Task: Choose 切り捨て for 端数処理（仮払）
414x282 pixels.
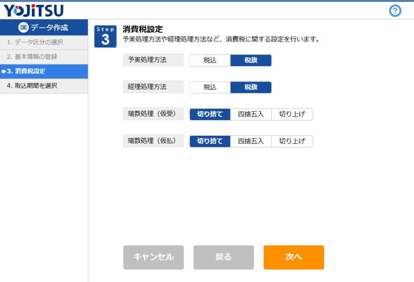Action: tap(210, 141)
